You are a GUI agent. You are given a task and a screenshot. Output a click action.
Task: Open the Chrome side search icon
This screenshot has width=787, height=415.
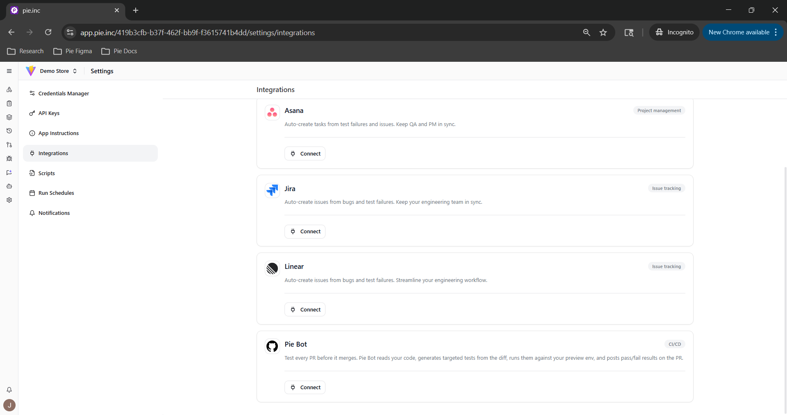[x=629, y=32]
